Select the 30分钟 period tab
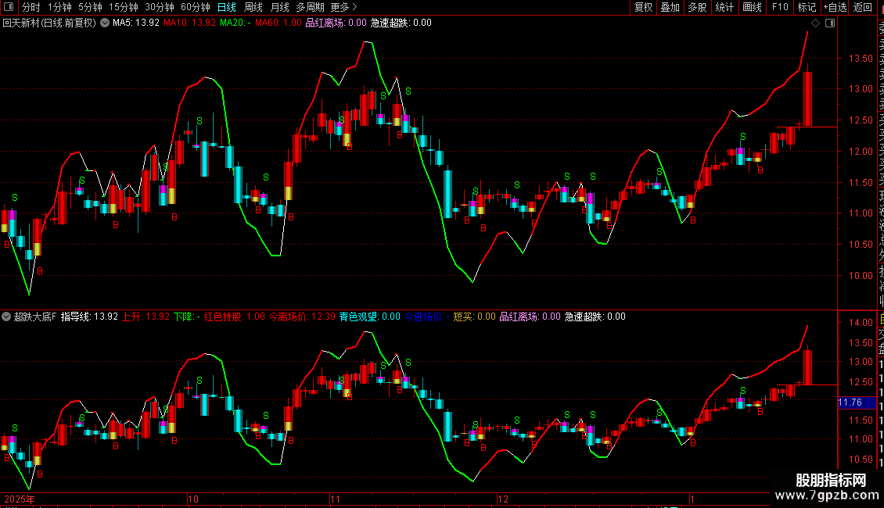Screen dimensions: 884x508 pos(160,7)
